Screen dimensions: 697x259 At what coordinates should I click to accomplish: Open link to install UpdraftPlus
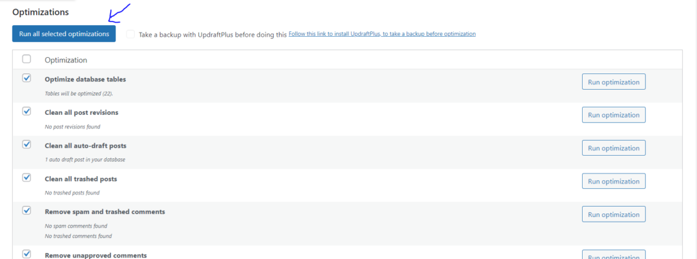click(383, 34)
